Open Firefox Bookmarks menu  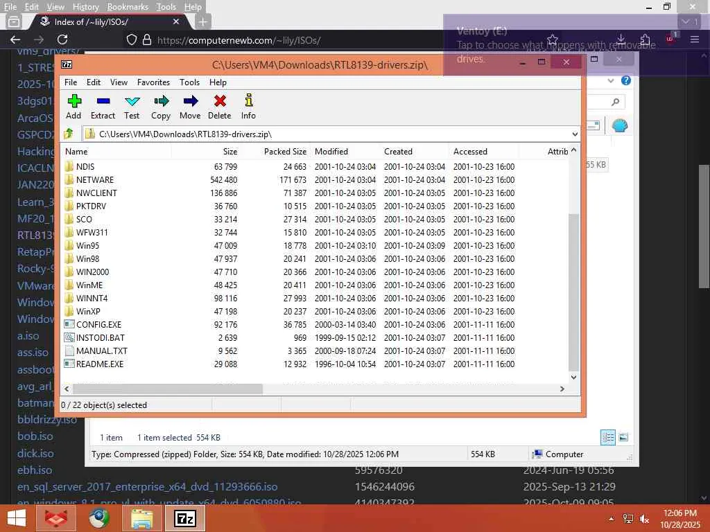click(128, 7)
